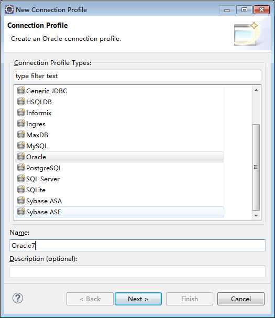Select Sybase ASE profile type

click(119, 212)
